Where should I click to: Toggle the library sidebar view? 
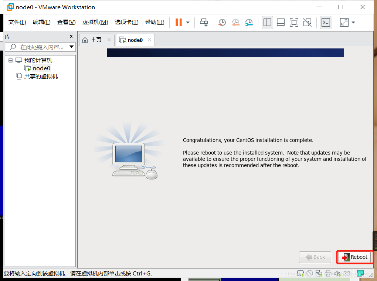(267, 23)
